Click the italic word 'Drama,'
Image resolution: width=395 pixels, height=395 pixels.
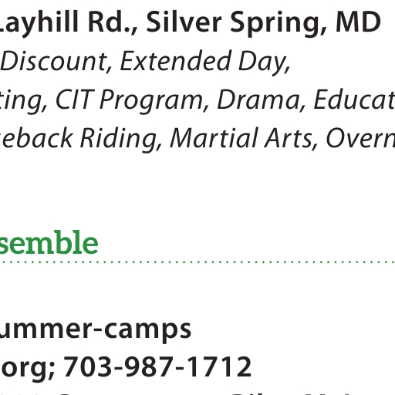click(262, 100)
